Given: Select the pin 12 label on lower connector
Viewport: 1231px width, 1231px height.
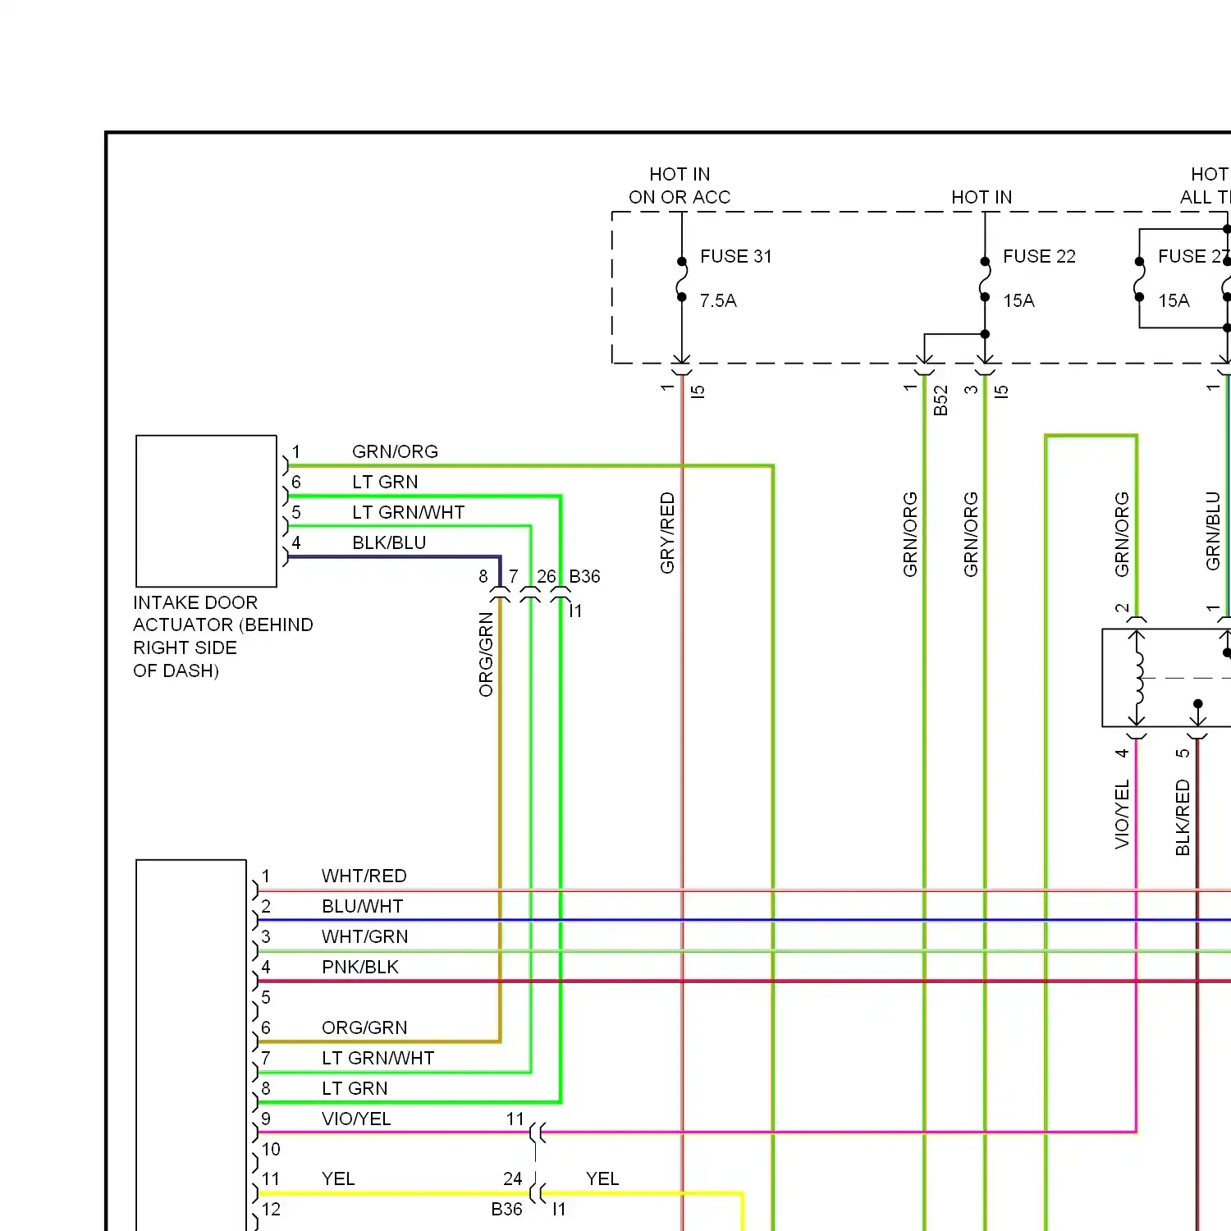Looking at the screenshot, I should click(271, 1209).
